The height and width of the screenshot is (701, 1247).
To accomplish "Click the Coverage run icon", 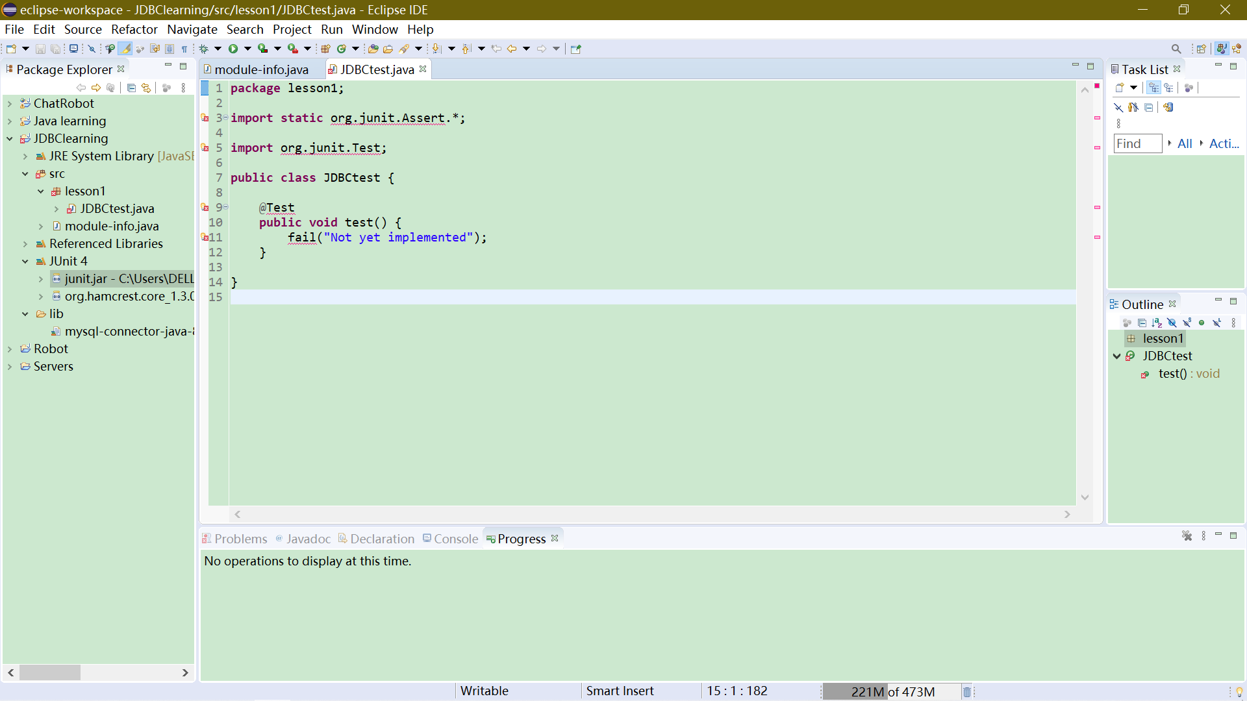I will pos(262,49).
